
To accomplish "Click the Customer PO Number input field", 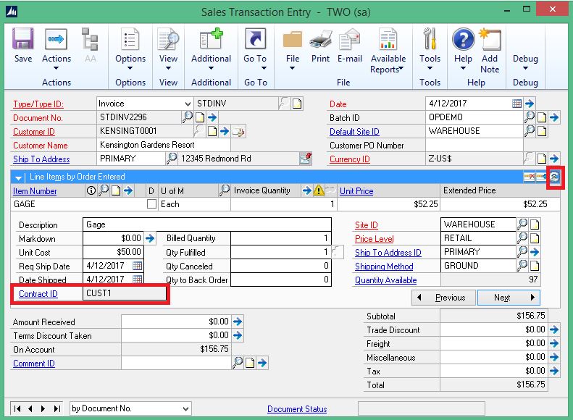I will [x=474, y=145].
